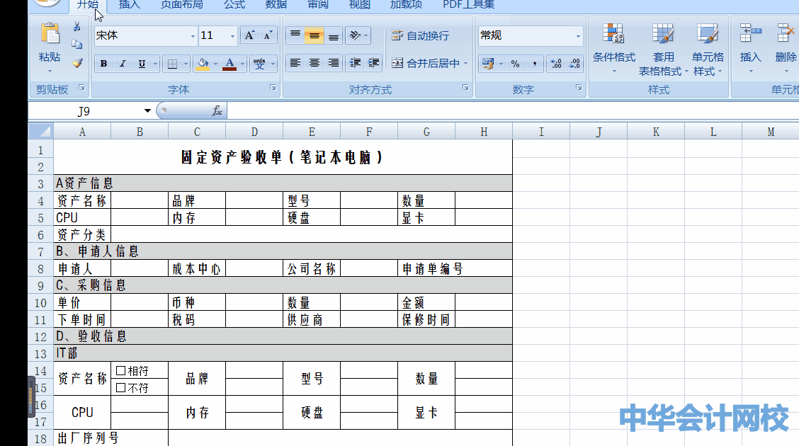
Task: Expand the number format 常规 dropdown
Action: click(578, 36)
